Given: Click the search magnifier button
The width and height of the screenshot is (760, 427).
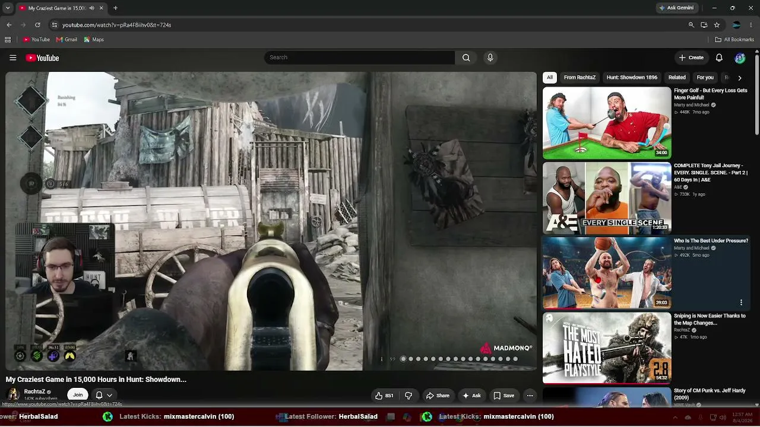Looking at the screenshot, I should coord(466,58).
